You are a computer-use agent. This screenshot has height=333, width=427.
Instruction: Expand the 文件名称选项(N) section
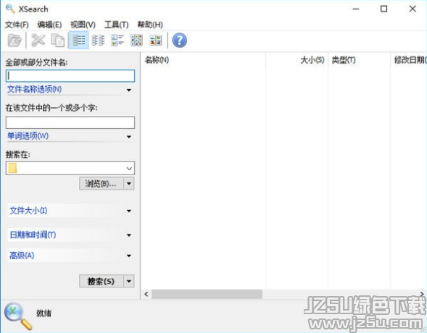[70, 90]
